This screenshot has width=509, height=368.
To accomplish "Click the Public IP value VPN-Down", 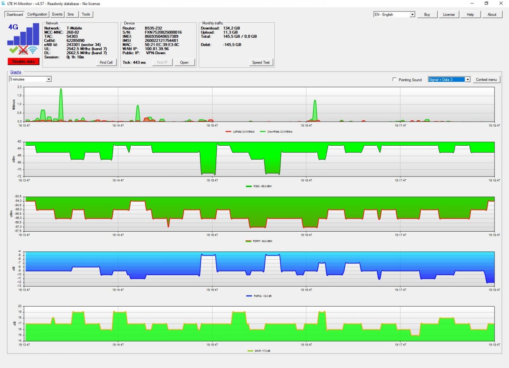I will coord(156,53).
